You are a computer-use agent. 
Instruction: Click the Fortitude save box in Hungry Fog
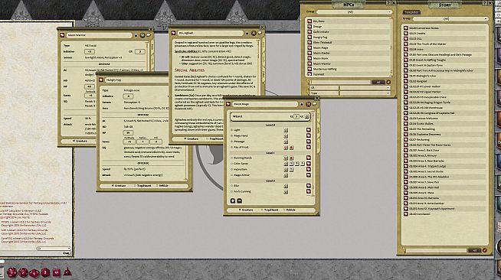click(x=129, y=142)
